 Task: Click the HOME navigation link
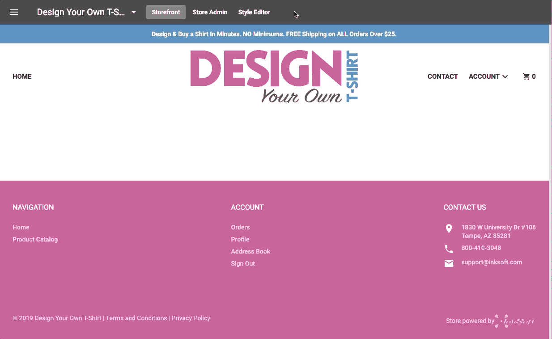pyautogui.click(x=22, y=76)
